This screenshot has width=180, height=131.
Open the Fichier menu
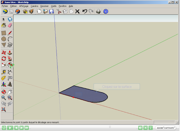point(5,6)
